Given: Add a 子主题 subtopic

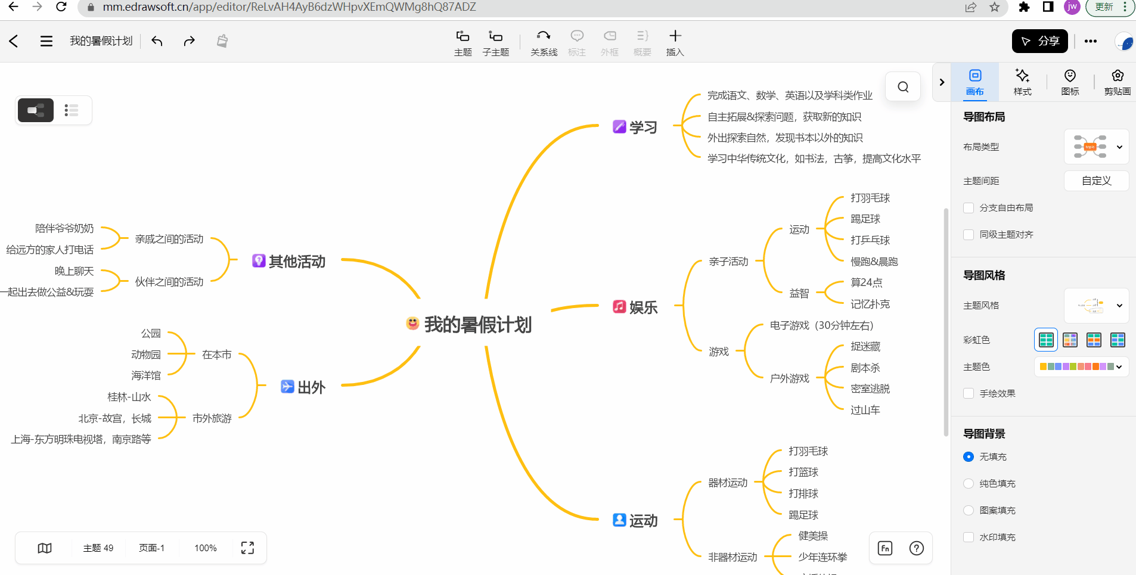Looking at the screenshot, I should tap(495, 43).
